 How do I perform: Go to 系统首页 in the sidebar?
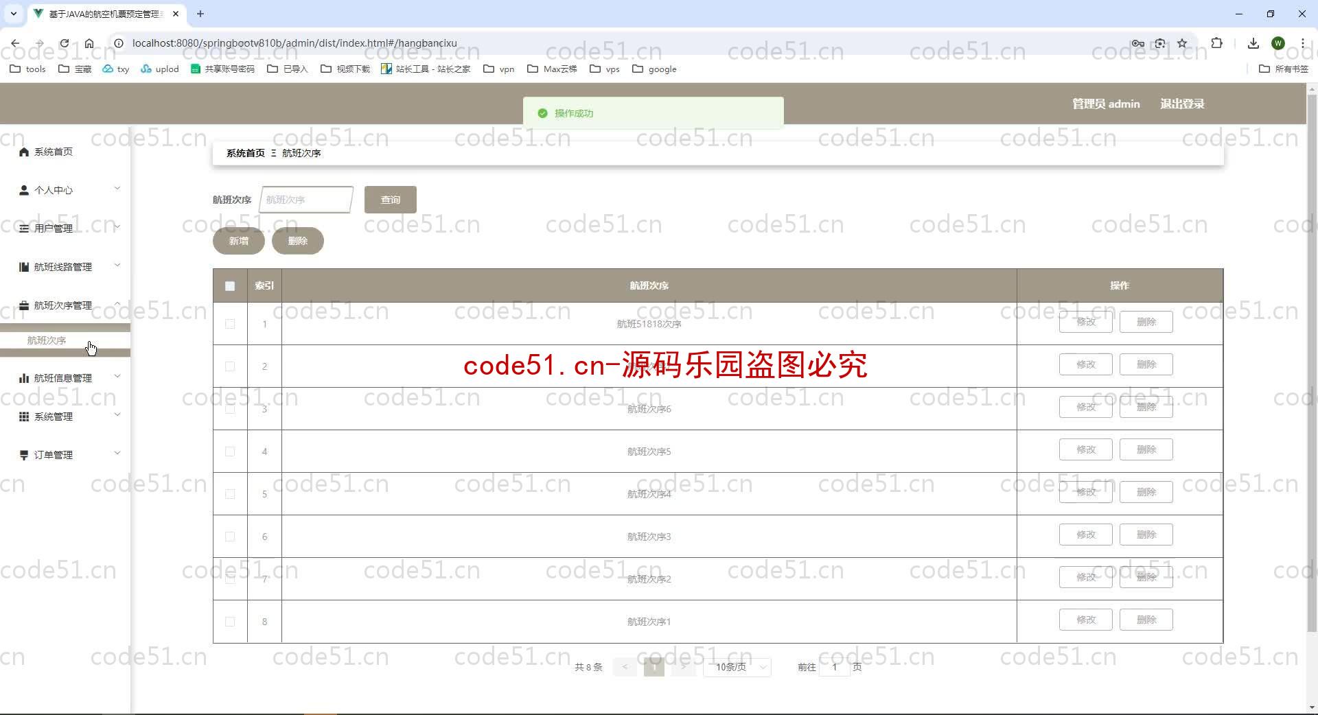click(x=54, y=152)
